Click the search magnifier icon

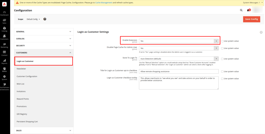(241, 10)
